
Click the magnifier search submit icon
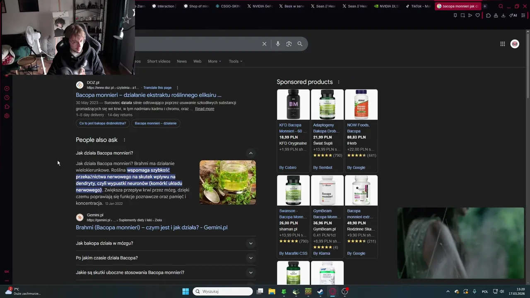tap(300, 44)
